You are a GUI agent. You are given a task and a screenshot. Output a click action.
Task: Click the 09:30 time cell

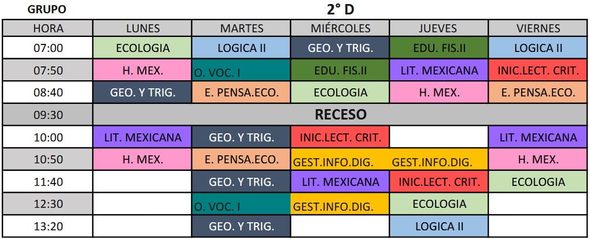click(x=48, y=114)
